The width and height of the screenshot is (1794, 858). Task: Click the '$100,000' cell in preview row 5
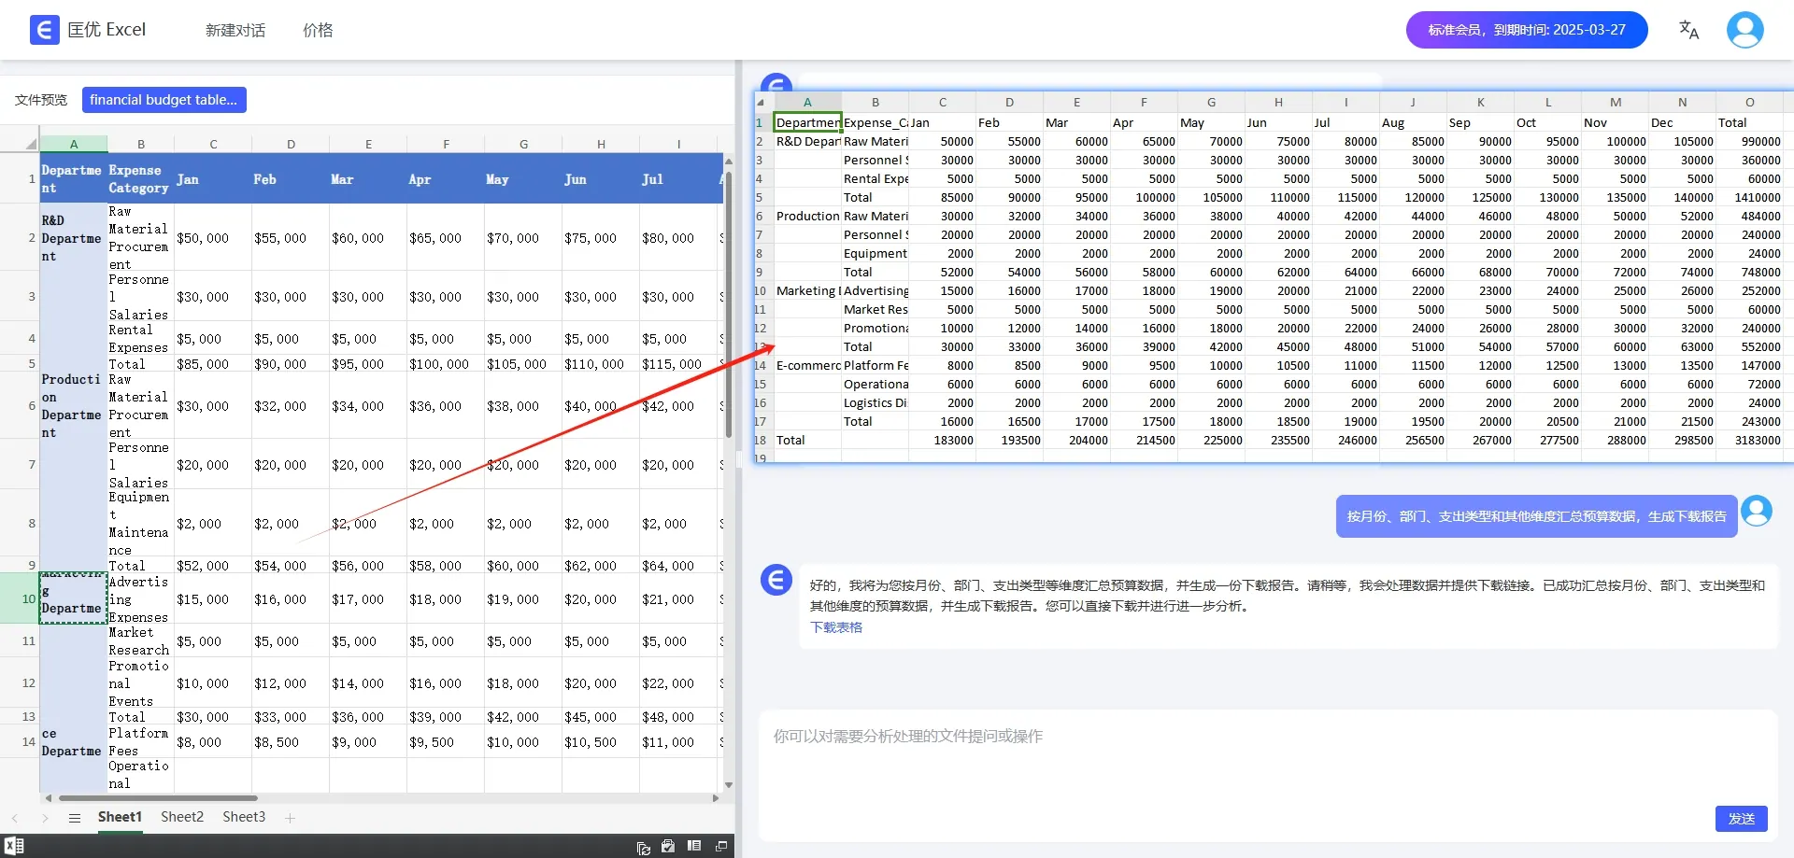(446, 363)
